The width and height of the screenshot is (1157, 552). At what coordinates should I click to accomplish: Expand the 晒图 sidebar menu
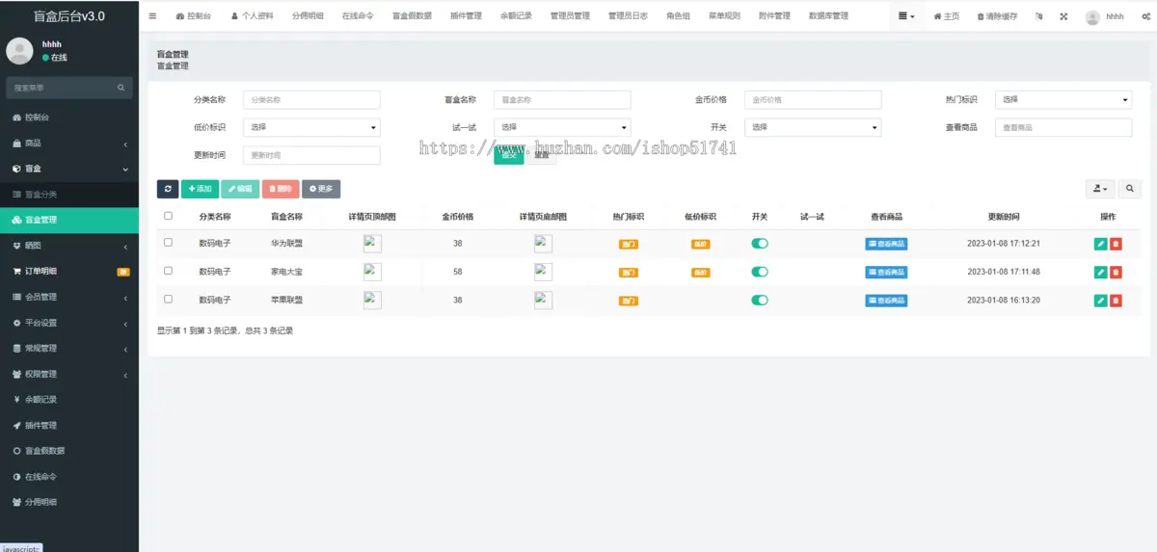(69, 246)
